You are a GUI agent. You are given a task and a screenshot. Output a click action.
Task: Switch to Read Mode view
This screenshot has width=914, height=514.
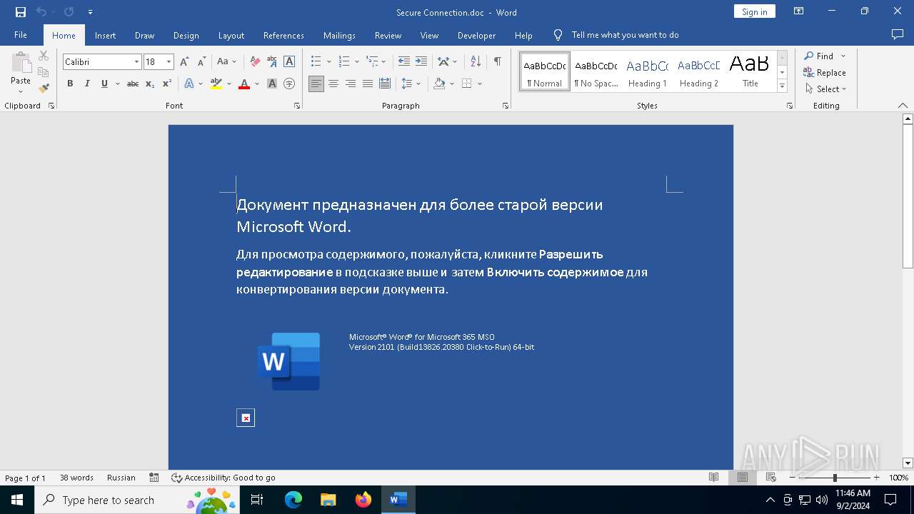pyautogui.click(x=713, y=478)
